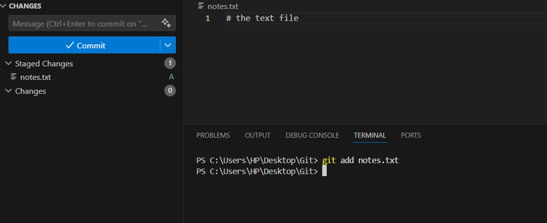547x223 pixels.
Task: Click the 'A' added status indicator
Action: 171,77
